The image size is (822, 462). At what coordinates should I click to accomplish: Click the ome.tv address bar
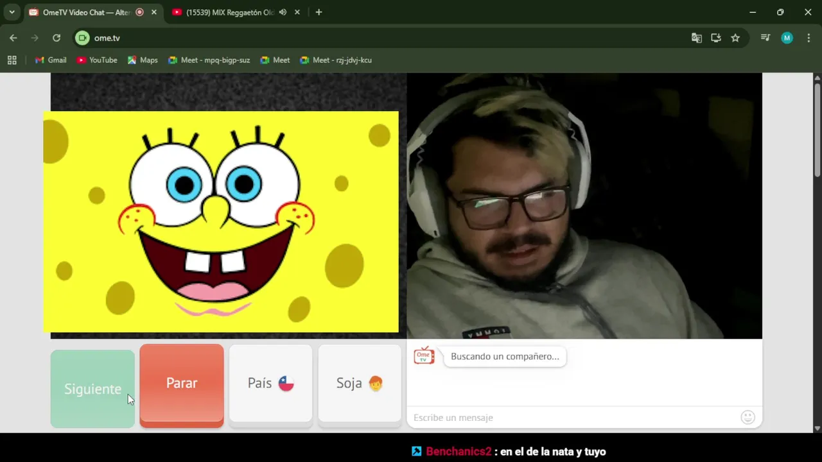pyautogui.click(x=385, y=38)
